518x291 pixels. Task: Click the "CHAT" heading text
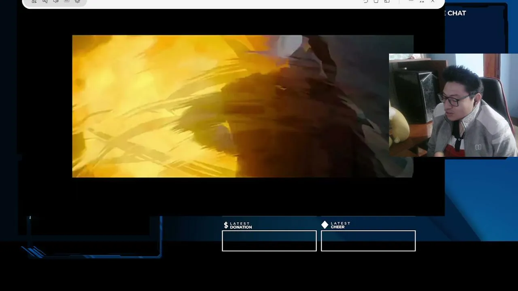pyautogui.click(x=456, y=13)
